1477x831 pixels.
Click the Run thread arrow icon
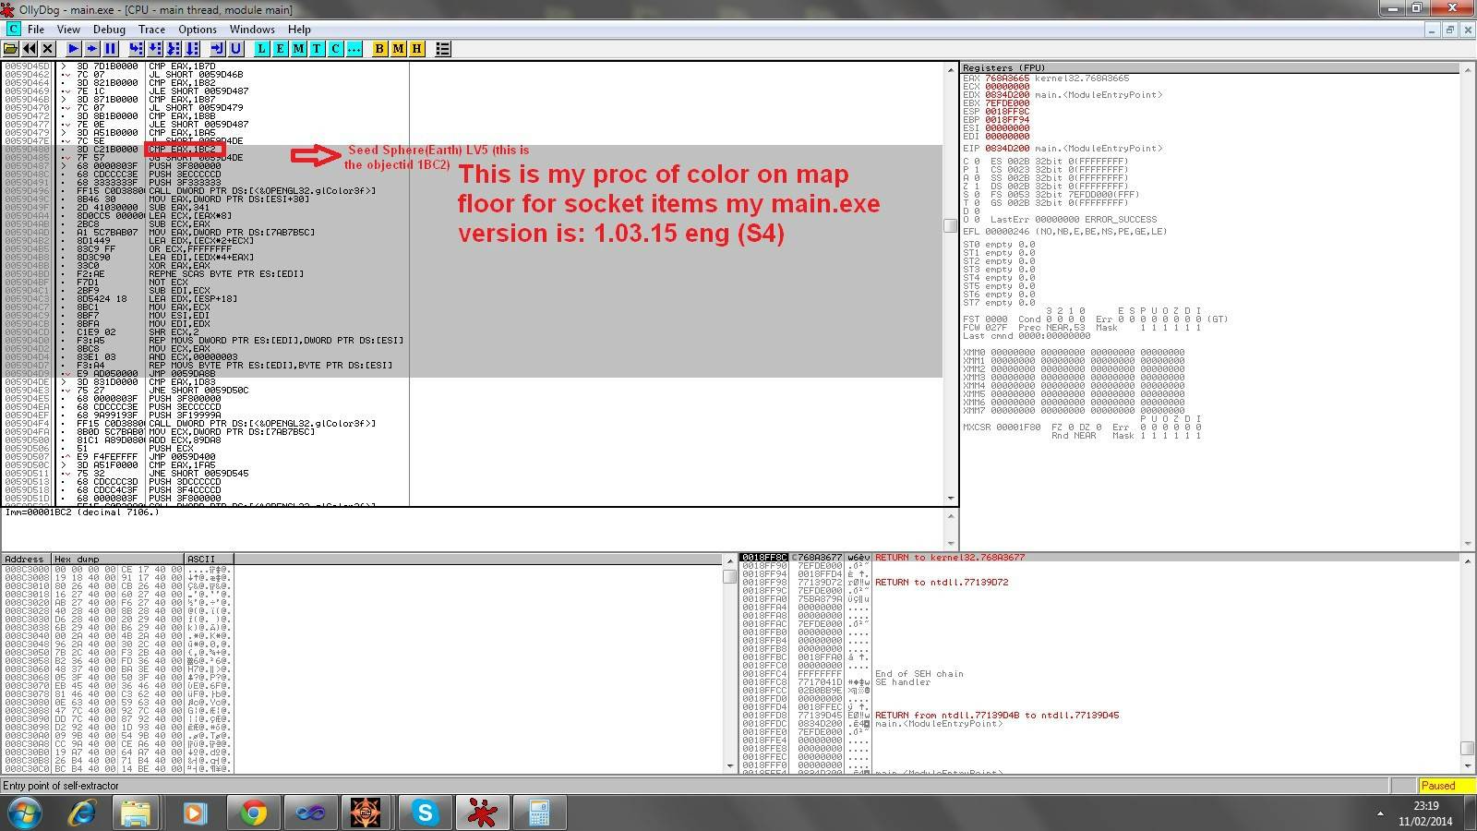92,48
